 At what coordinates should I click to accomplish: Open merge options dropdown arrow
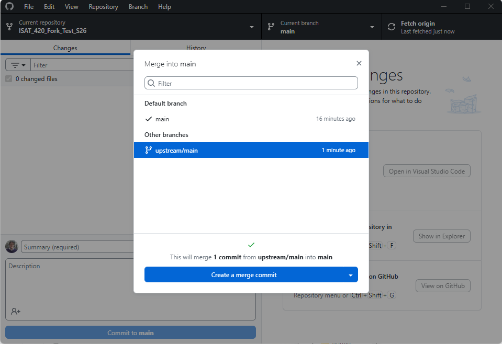coord(350,275)
